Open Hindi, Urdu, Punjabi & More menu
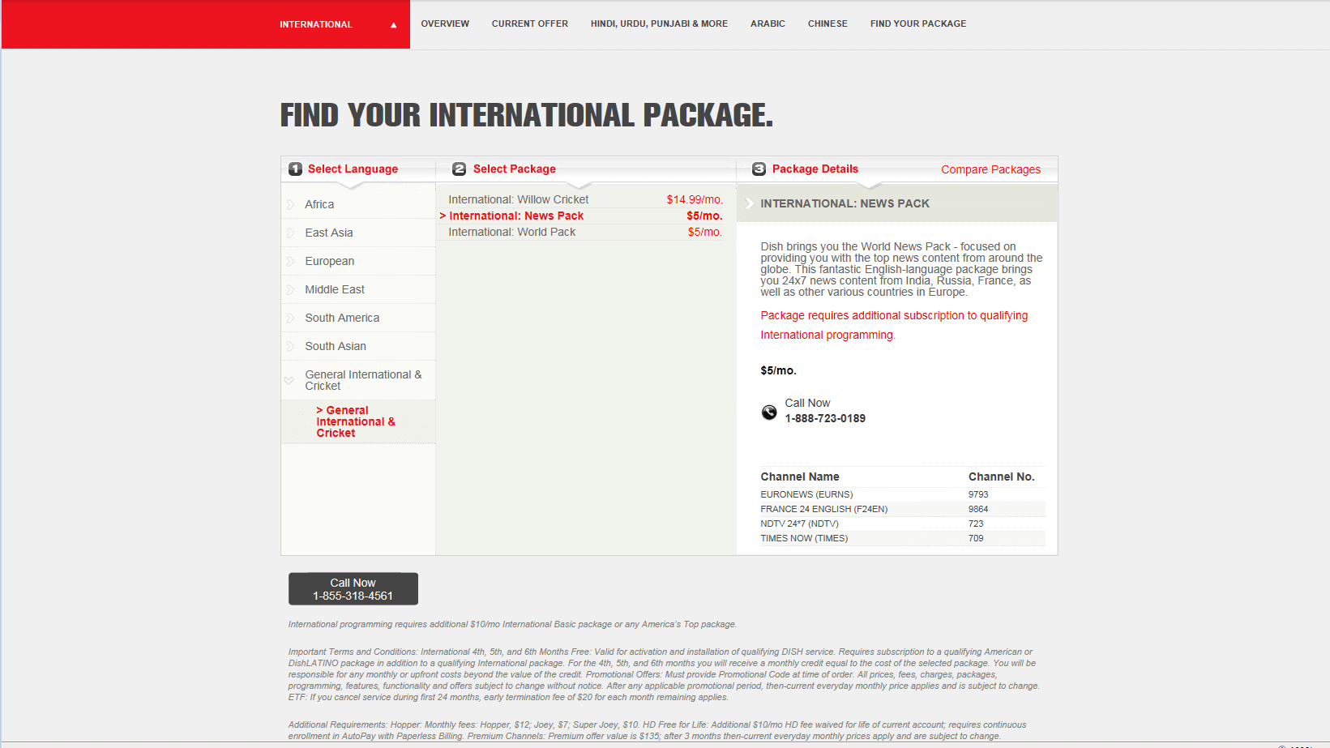1330x748 pixels. click(x=659, y=24)
